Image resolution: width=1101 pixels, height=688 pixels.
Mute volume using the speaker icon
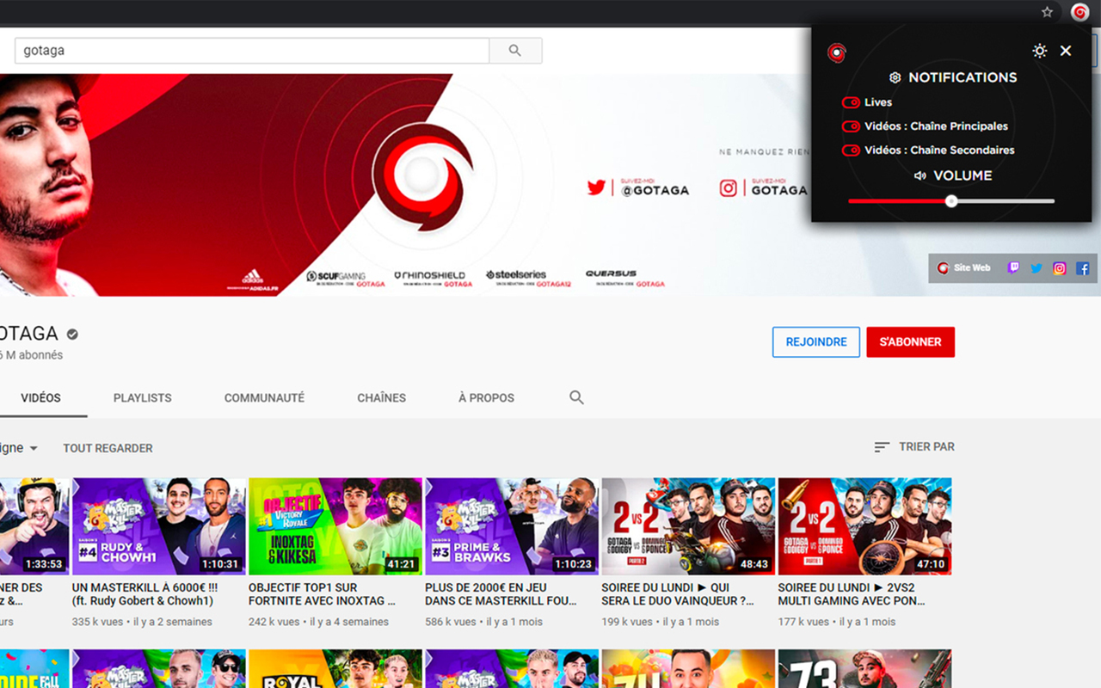[x=921, y=175]
